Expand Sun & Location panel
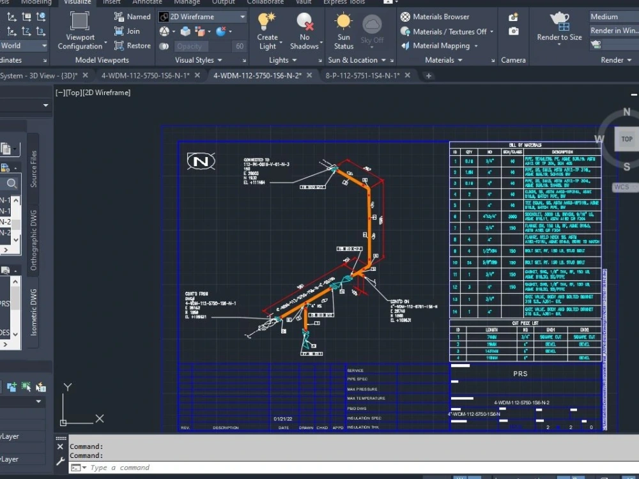Screen dimensions: 639x479 pos(357,60)
